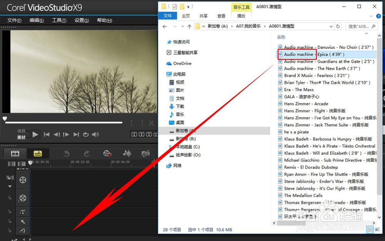This screenshot has height=241, width=385.
Task: Open the Sound Mixer waveform icon
Action: [127, 154]
